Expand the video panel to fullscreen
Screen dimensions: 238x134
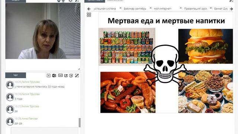click(77, 1)
